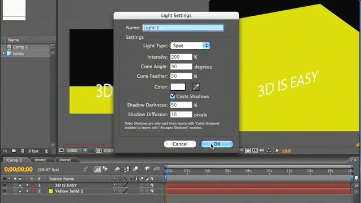Click the 10s mark on time ruler

pyautogui.click(x=269, y=171)
